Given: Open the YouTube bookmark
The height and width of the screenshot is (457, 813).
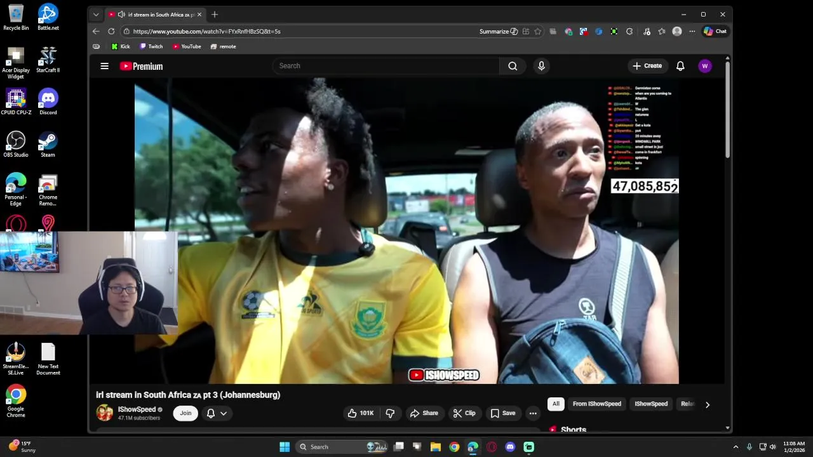Looking at the screenshot, I should [x=187, y=46].
